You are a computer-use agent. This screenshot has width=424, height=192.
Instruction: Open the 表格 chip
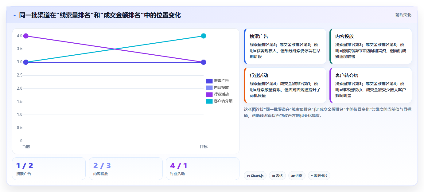tap(277, 176)
